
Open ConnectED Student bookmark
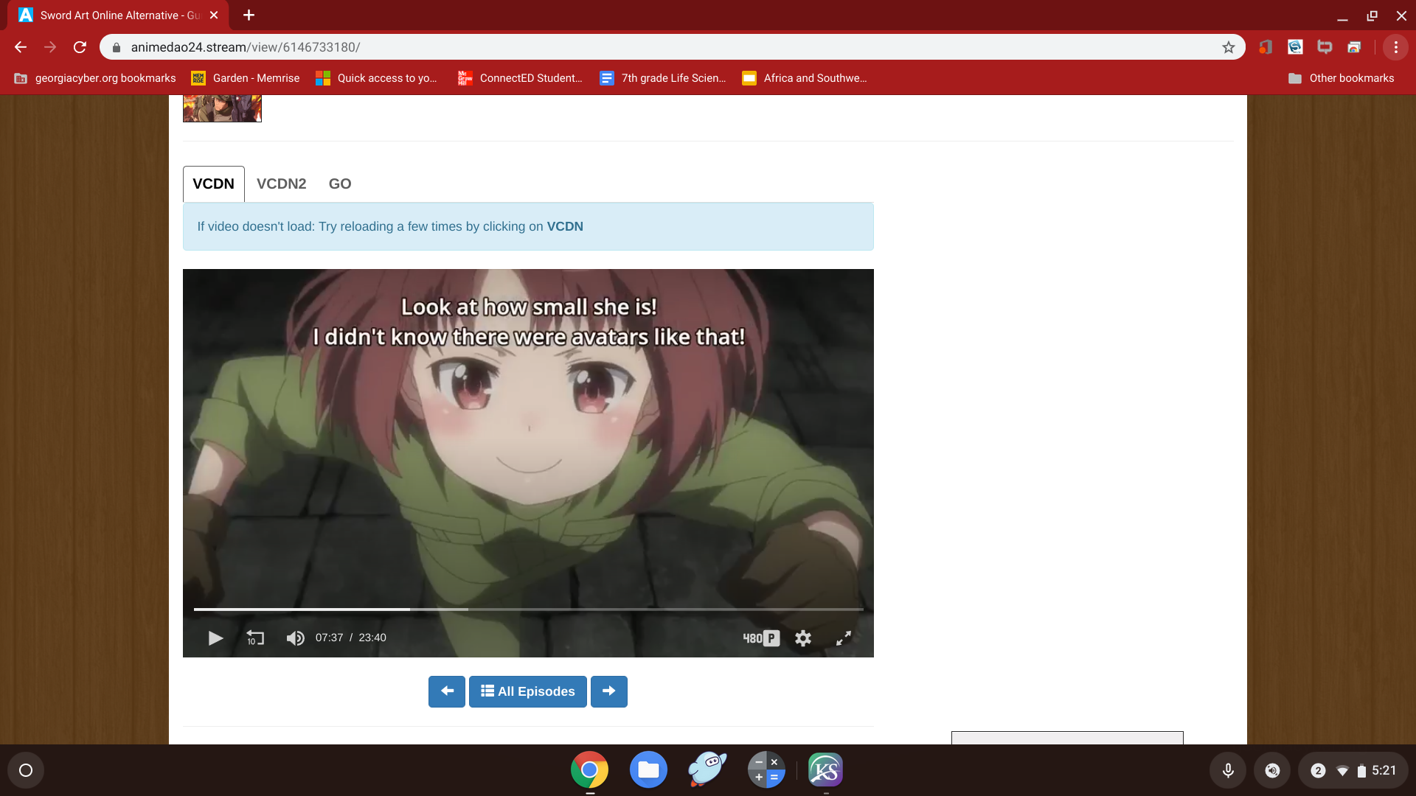(x=520, y=78)
